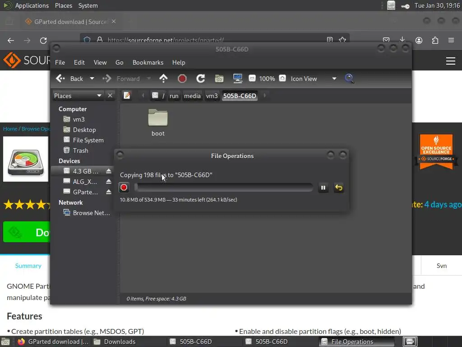Image resolution: width=462 pixels, height=347 pixels.
Task: Close the GParted download browser tab
Action: pos(114,22)
